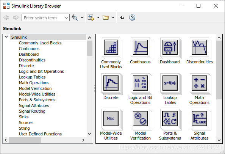
Task: Select User-Defined Functions in the tree
Action: [x=40, y=134]
